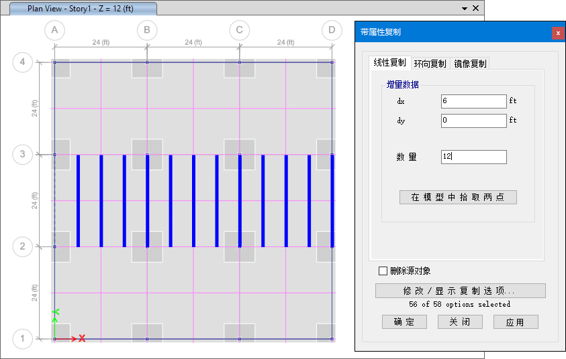Open the 镜像复制 tab
This screenshot has height=359, width=566.
470,64
